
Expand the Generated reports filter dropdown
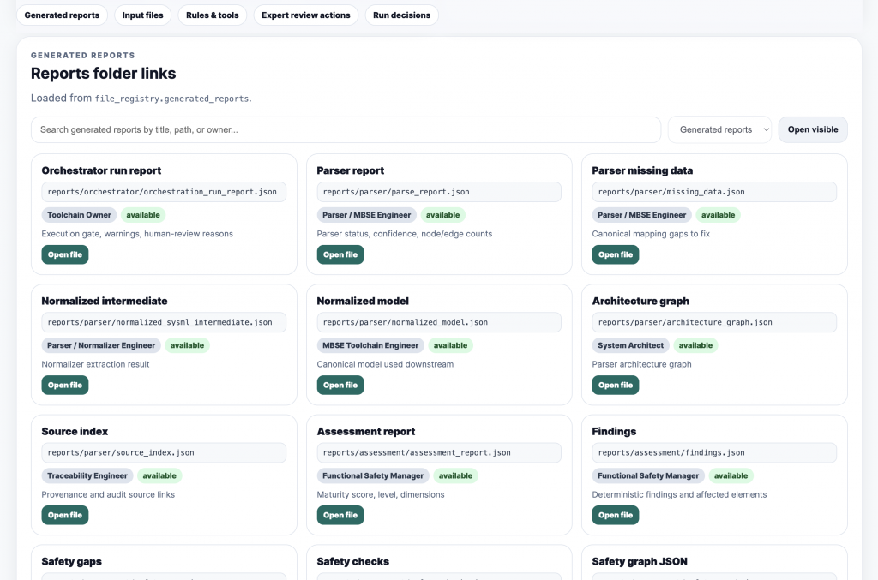pos(719,129)
